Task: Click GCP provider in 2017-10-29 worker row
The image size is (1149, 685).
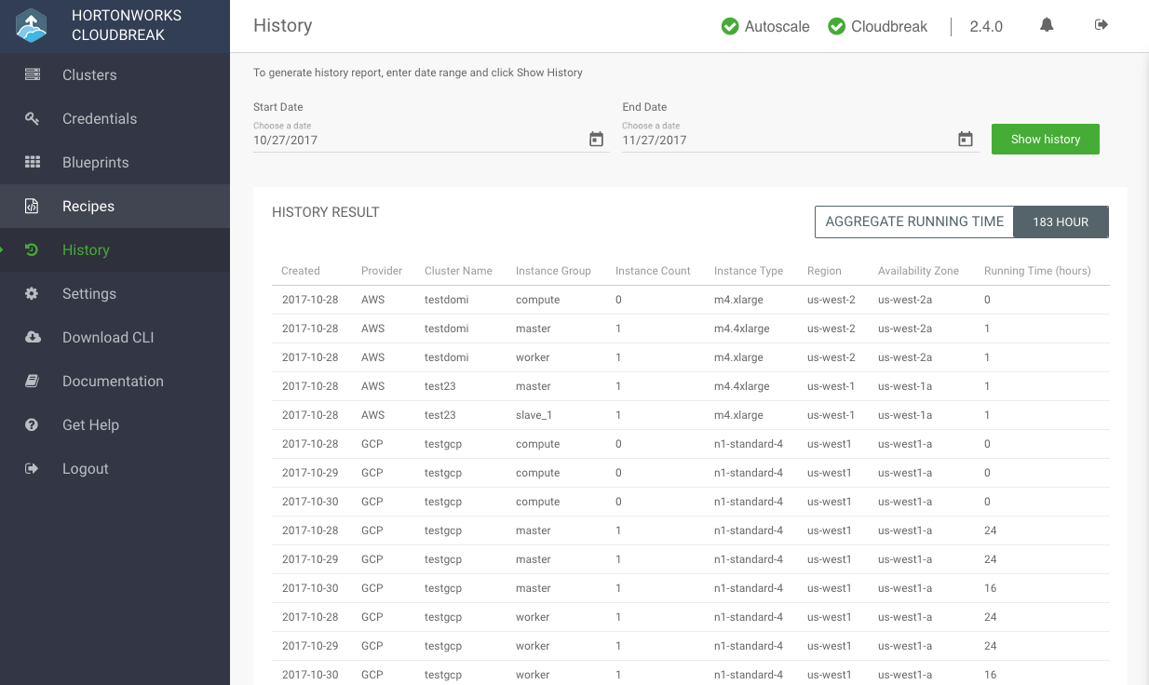Action: (x=372, y=646)
